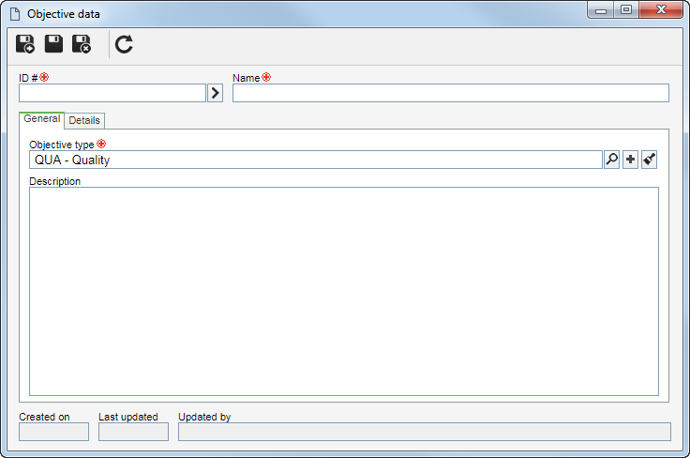This screenshot has width=690, height=458.
Task: Click the Objective type label
Action: click(x=62, y=145)
